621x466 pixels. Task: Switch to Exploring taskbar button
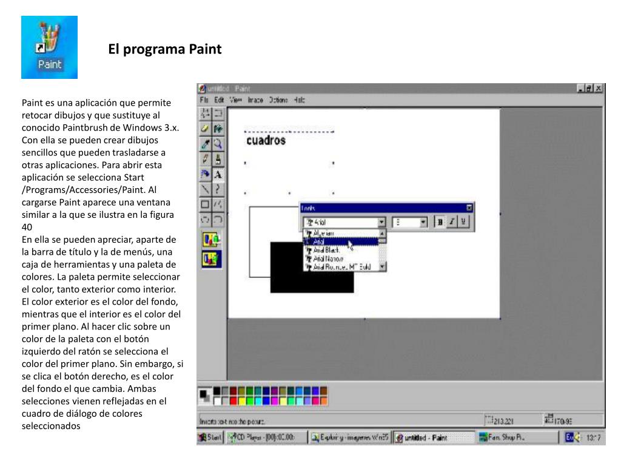[x=350, y=437]
